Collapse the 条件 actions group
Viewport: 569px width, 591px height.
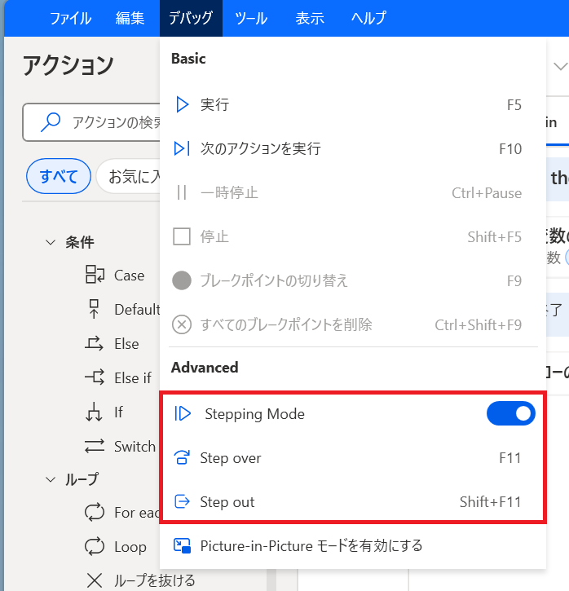point(50,242)
